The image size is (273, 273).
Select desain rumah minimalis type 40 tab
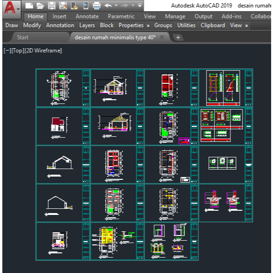point(115,37)
